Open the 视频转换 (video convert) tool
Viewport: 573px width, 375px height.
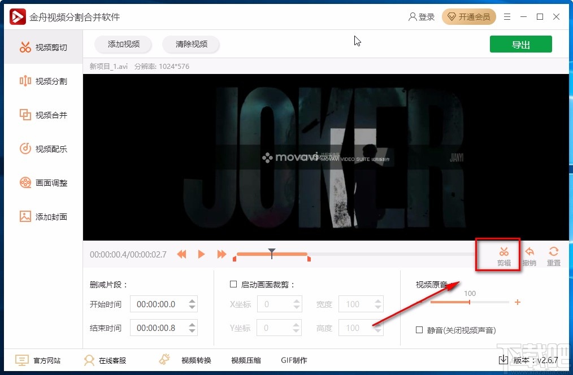click(196, 360)
